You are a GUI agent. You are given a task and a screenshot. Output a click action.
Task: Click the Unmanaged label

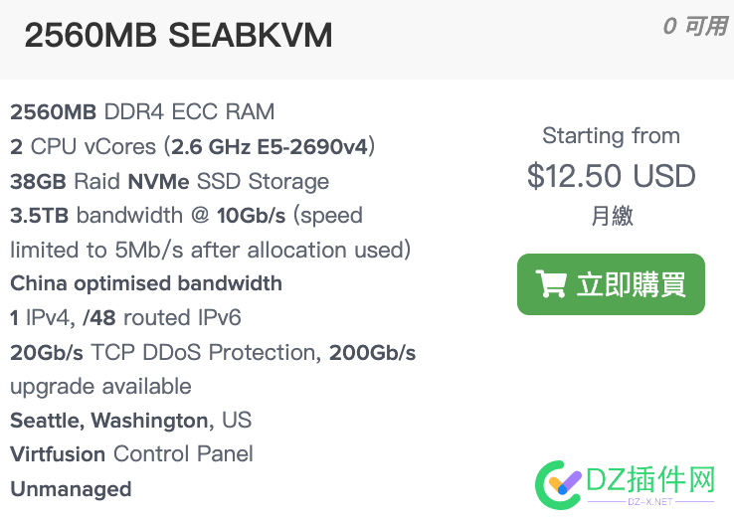click(71, 489)
